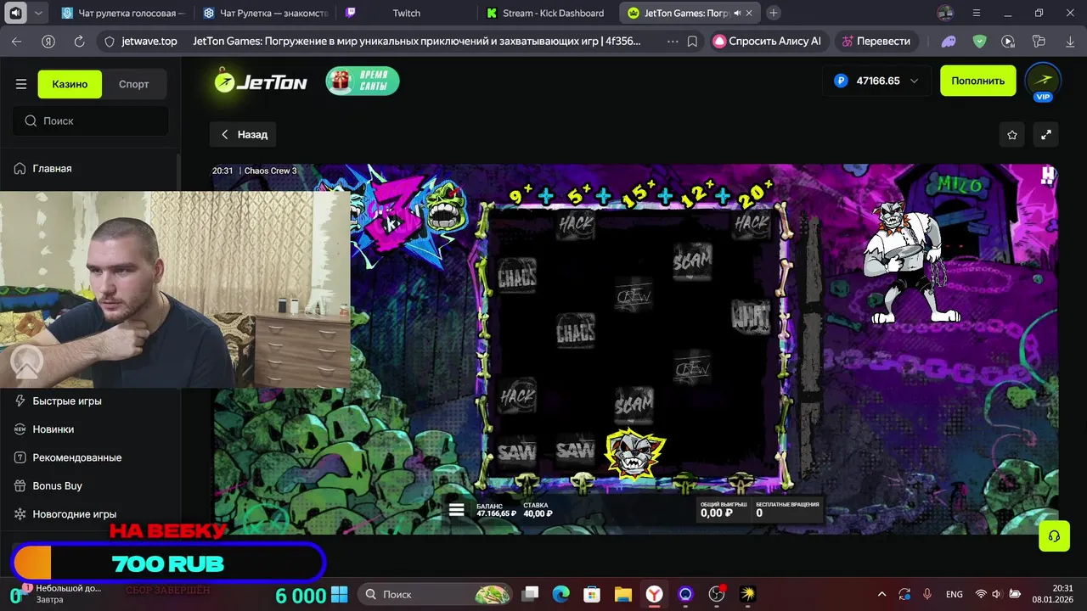Switch to the Twitch tab
Screen dimensions: 1087x611
coord(407,13)
